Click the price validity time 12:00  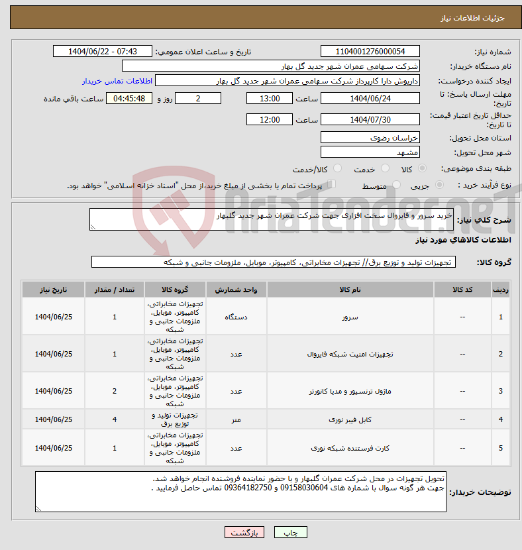pyautogui.click(x=270, y=120)
